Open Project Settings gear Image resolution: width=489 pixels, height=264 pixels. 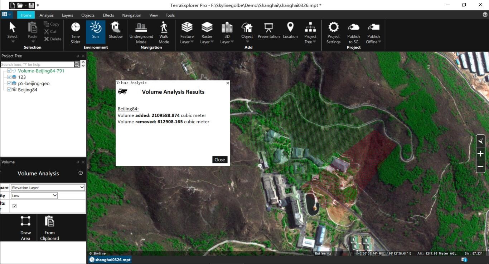pos(333,33)
